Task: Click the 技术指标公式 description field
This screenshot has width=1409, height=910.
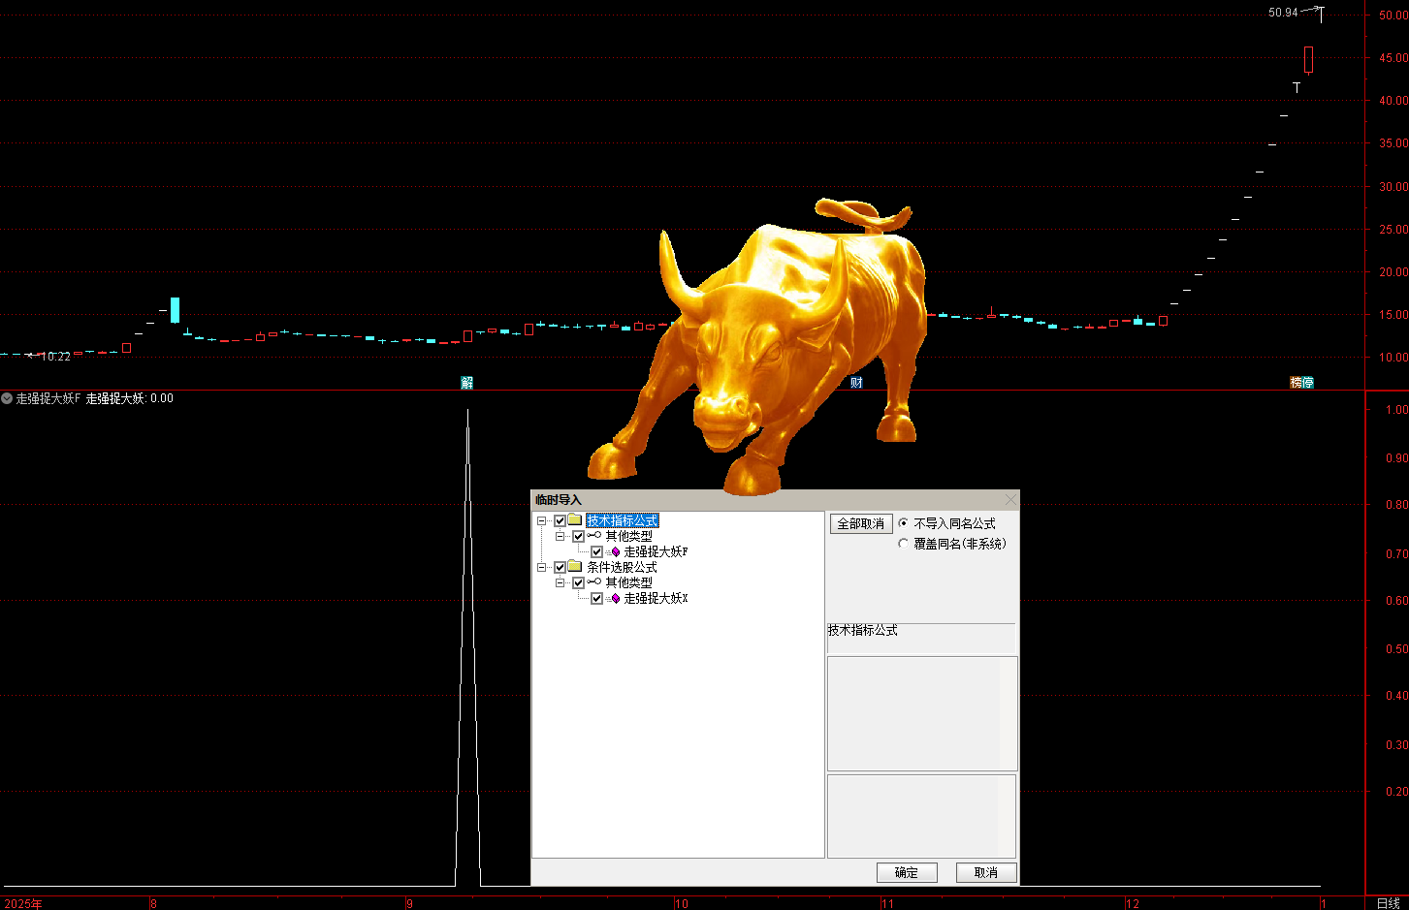Action: 921,638
